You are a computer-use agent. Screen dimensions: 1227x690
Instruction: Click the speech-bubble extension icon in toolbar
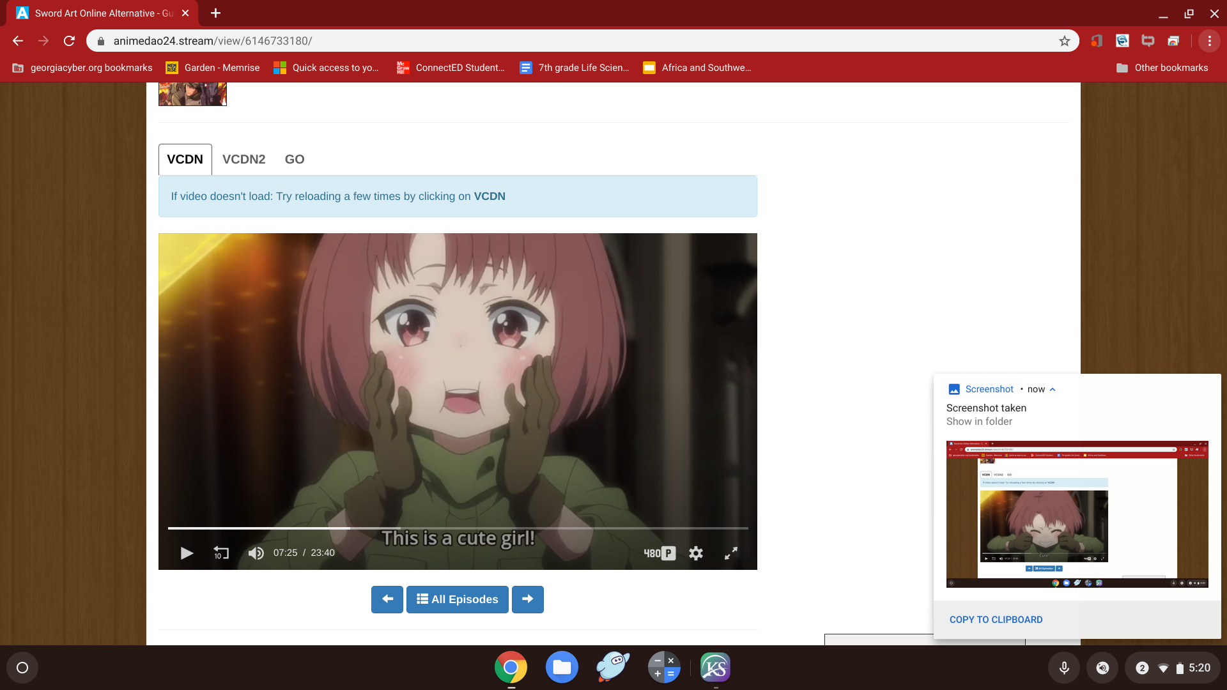(1148, 41)
